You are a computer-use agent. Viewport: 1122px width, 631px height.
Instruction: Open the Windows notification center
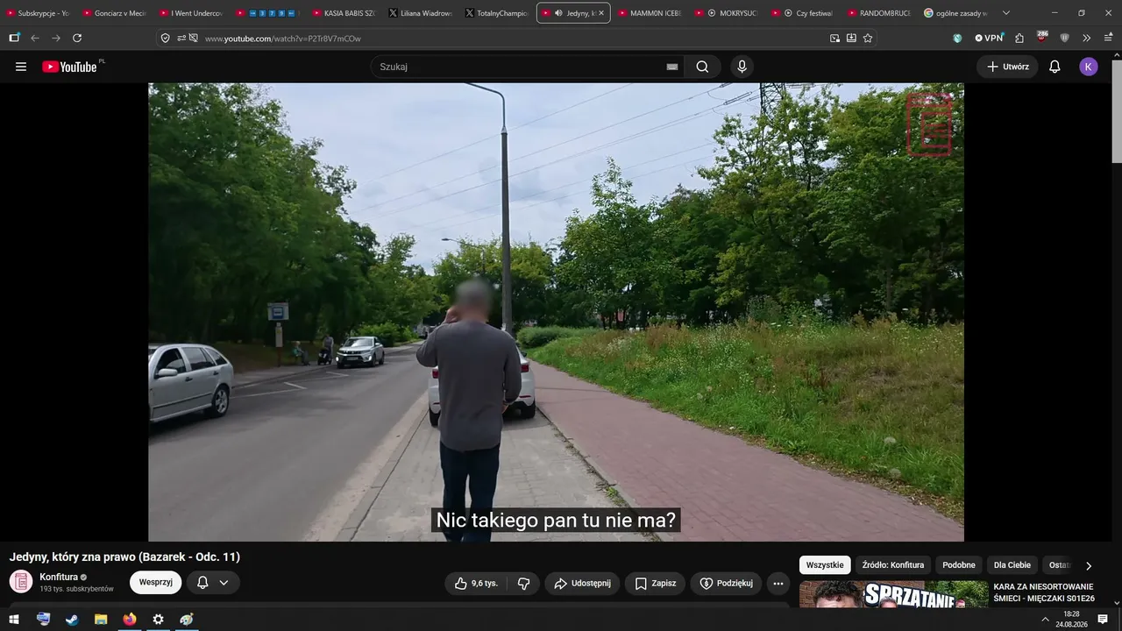[1103, 620]
